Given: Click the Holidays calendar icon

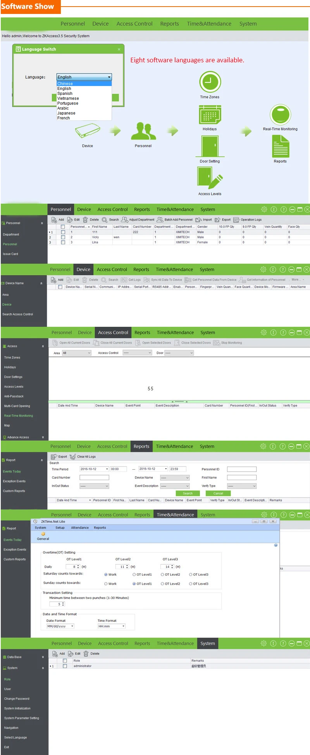Looking at the screenshot, I should click(210, 115).
